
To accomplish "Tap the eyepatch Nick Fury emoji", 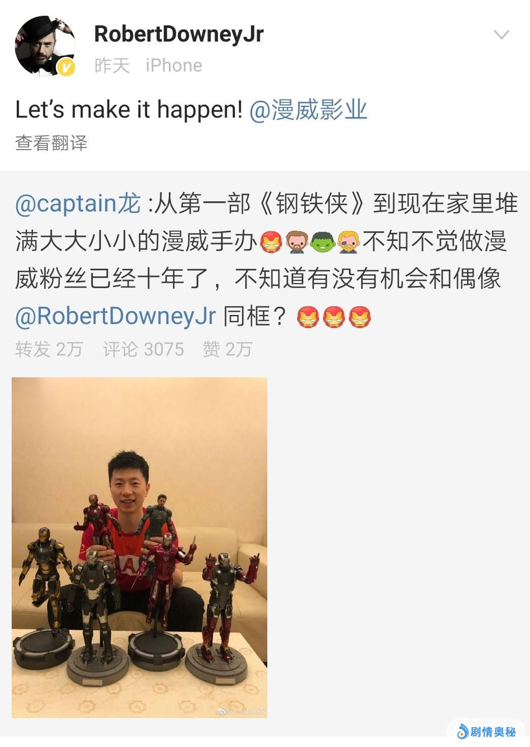I will (x=348, y=241).
